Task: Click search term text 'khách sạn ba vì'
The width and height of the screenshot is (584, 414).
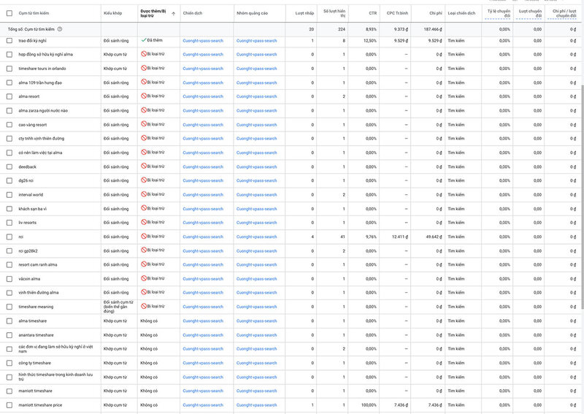Action: point(32,209)
